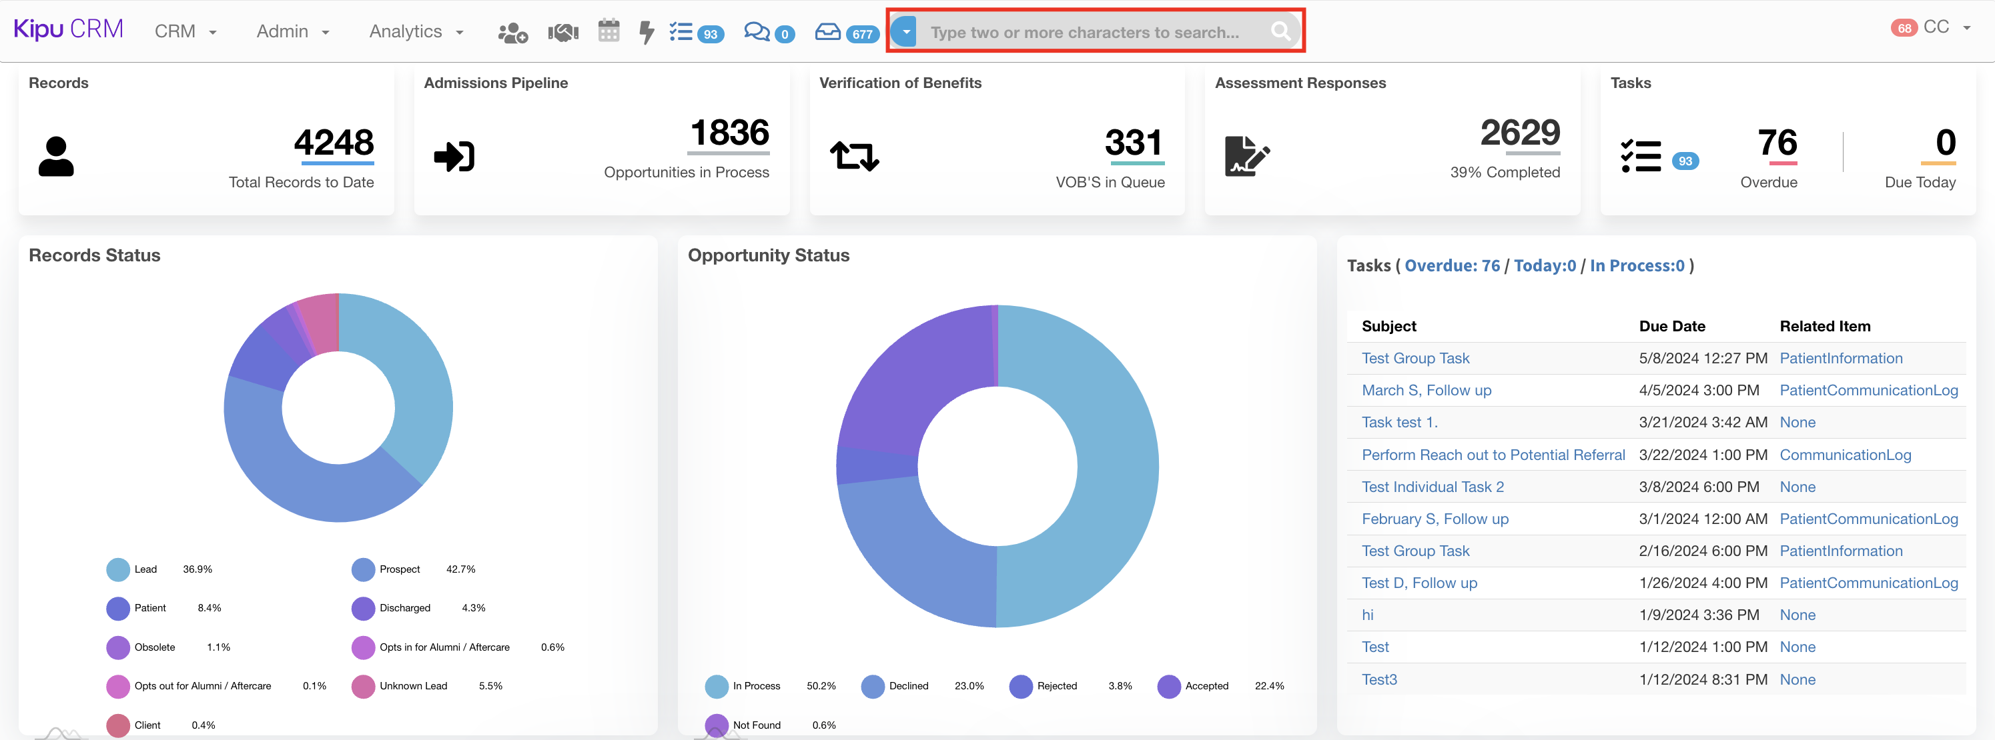Open the handshake referrals icon
Image resolution: width=1995 pixels, height=740 pixels.
(x=563, y=33)
